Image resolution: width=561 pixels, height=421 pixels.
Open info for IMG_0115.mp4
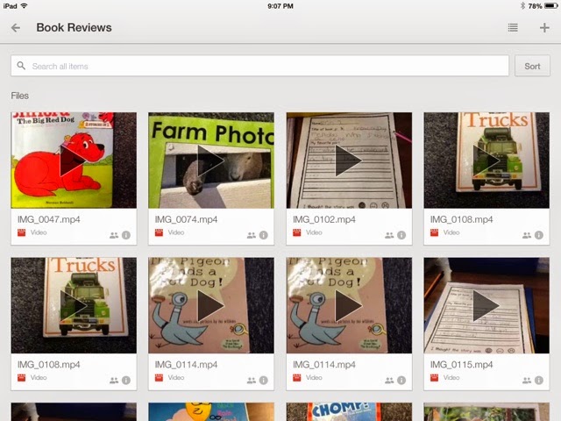[x=539, y=380]
